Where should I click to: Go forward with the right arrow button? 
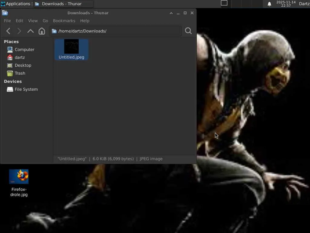click(19, 31)
